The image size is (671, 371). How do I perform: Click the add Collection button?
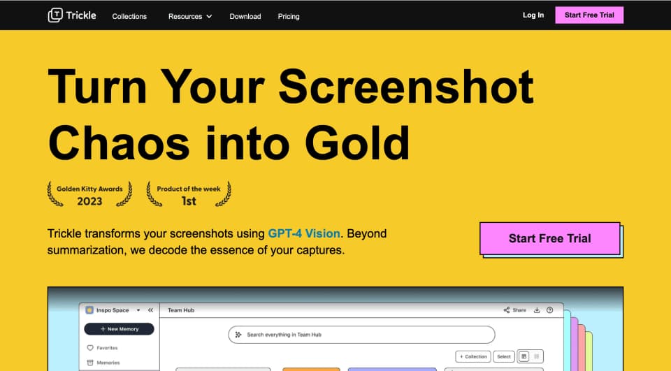pyautogui.click(x=473, y=356)
